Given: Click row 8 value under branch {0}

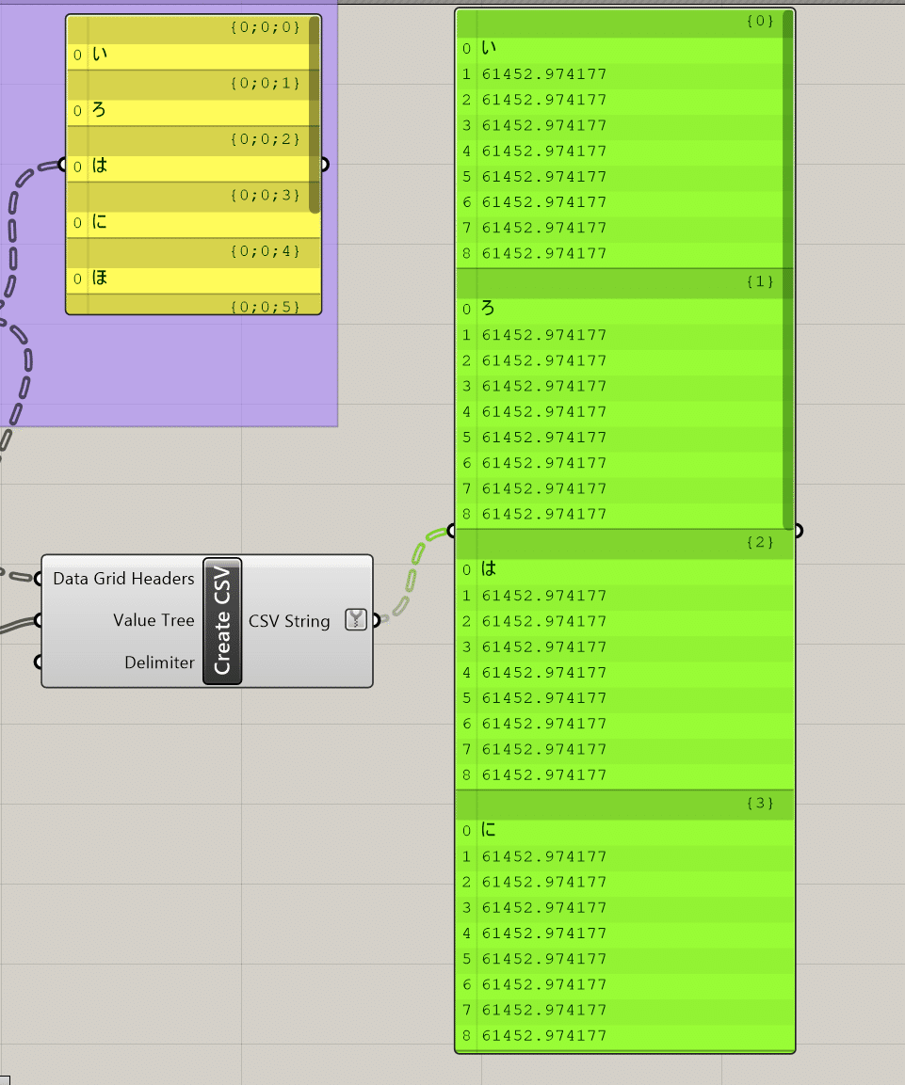Looking at the screenshot, I should (544, 253).
